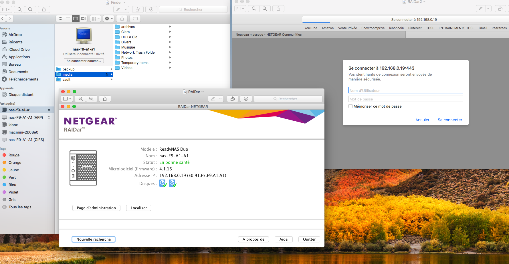Expand the Videos folder arrow
The image size is (509, 264).
170,68
